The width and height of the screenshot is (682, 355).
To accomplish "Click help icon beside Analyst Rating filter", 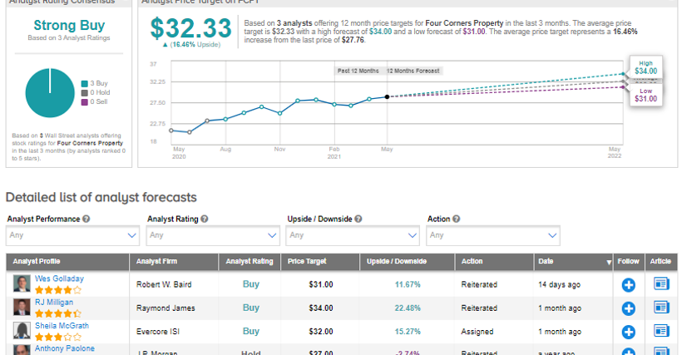I will [x=205, y=219].
